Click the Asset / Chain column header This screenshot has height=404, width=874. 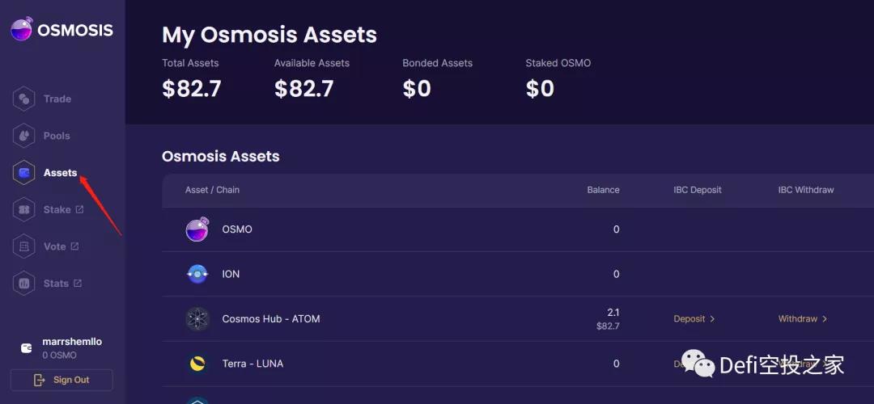(x=212, y=190)
